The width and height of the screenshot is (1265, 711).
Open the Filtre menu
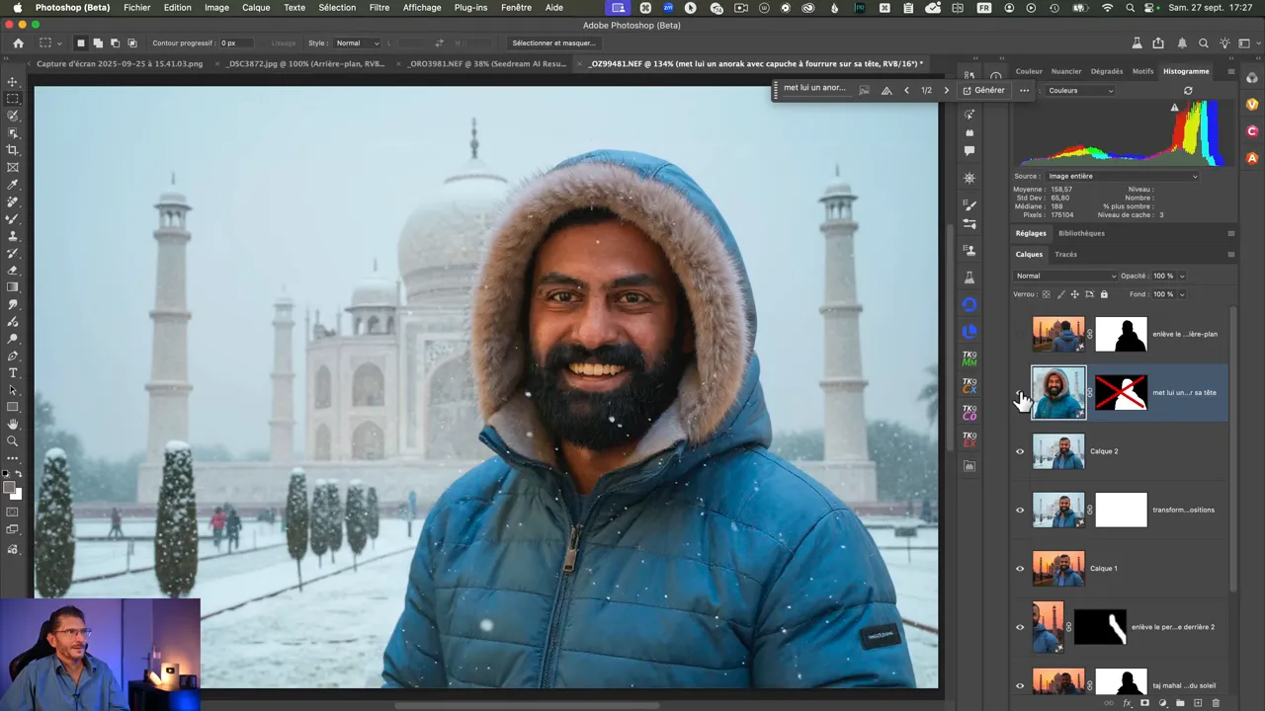(x=379, y=8)
